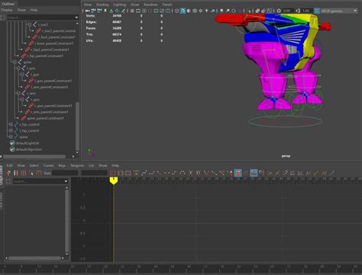Image resolution: width=362 pixels, height=275 pixels.
Task: Open the Graph Editor Tangents menu
Action: 77,165
